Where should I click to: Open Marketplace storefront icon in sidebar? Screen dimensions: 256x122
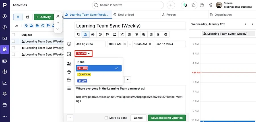click(5, 105)
